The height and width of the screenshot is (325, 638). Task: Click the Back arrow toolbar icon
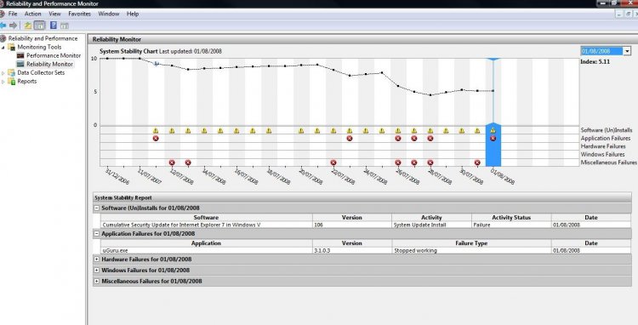(3, 26)
